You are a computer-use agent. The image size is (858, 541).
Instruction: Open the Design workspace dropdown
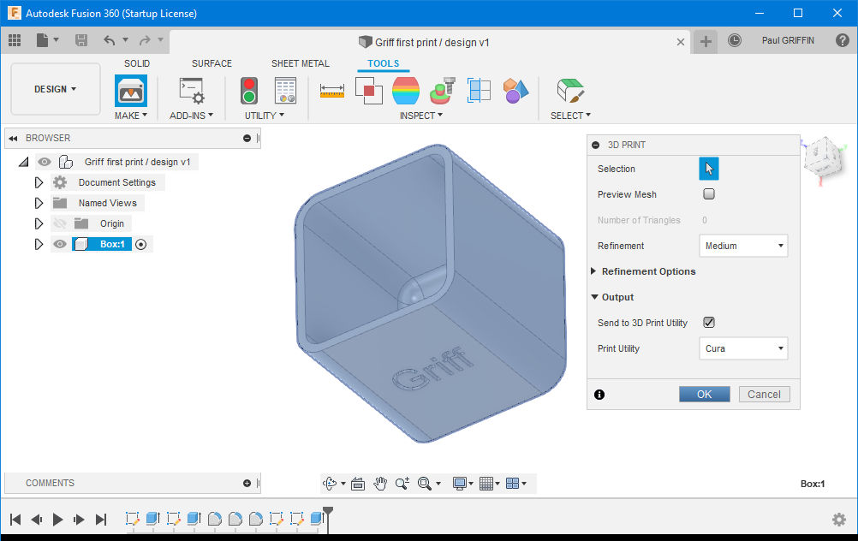(56, 89)
